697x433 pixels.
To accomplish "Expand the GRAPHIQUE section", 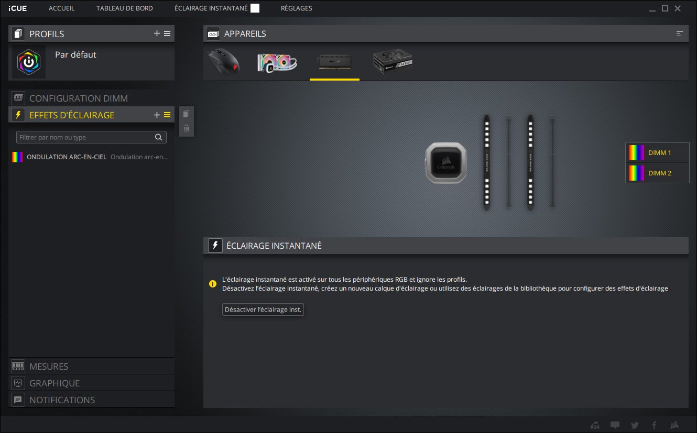I will point(91,383).
